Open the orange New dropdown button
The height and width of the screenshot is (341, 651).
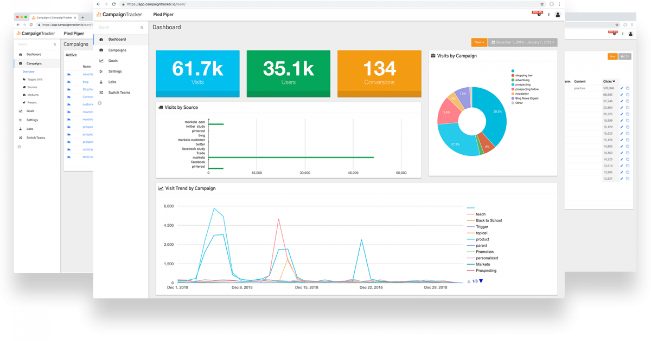(479, 42)
